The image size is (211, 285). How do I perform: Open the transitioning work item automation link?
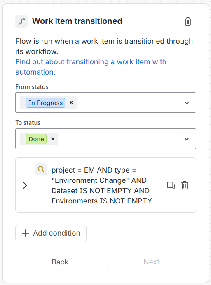(91, 67)
